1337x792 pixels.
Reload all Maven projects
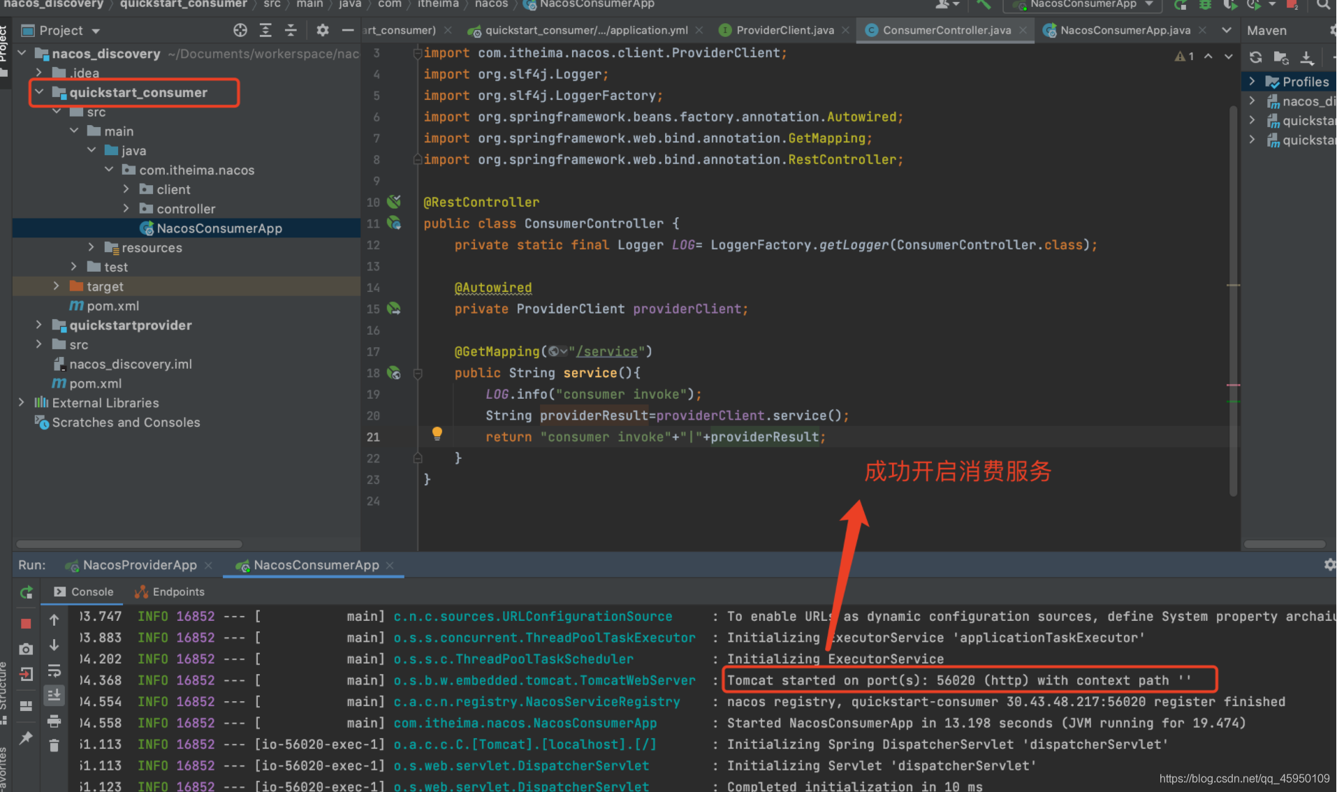pos(1255,57)
